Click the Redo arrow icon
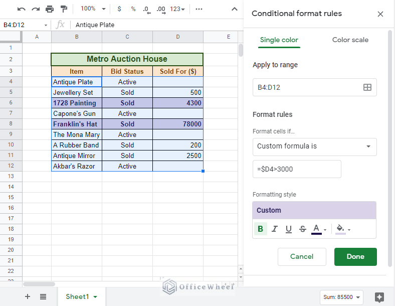Viewport: 395px width, 306px height. tap(35, 9)
